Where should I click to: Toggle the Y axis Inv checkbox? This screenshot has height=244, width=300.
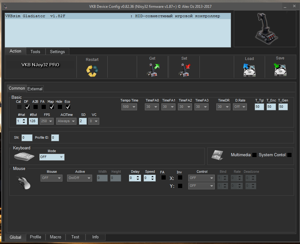pyautogui.click(x=180, y=186)
